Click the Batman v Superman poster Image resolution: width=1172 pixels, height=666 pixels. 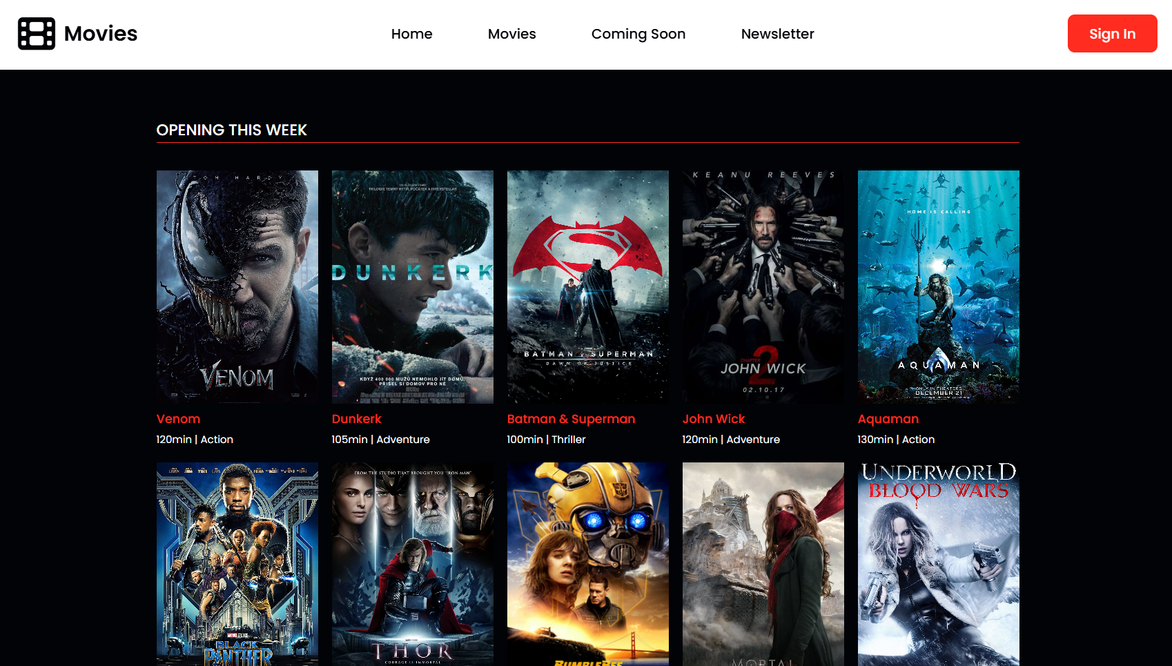tap(588, 286)
